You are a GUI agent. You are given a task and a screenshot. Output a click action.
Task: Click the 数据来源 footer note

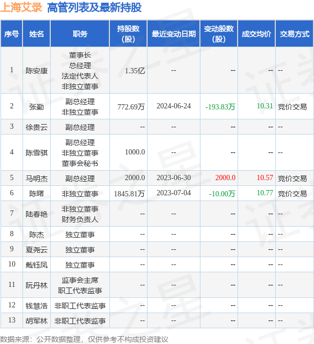pos(84,339)
